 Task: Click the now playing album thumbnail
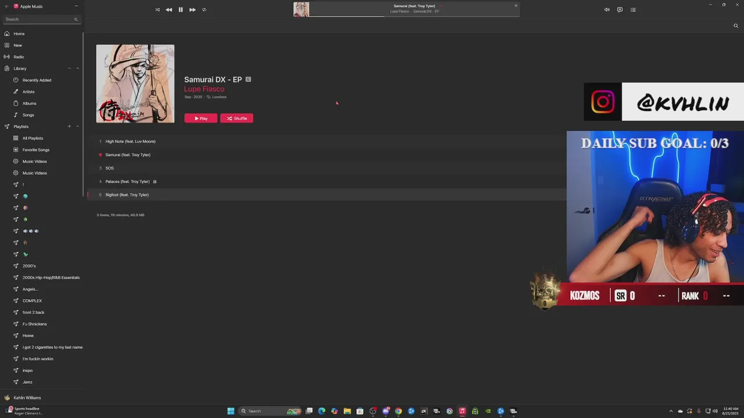[x=301, y=9]
